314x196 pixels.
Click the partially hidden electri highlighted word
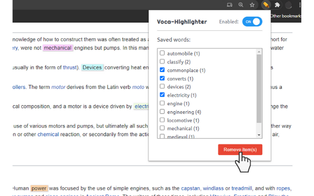(x=141, y=106)
